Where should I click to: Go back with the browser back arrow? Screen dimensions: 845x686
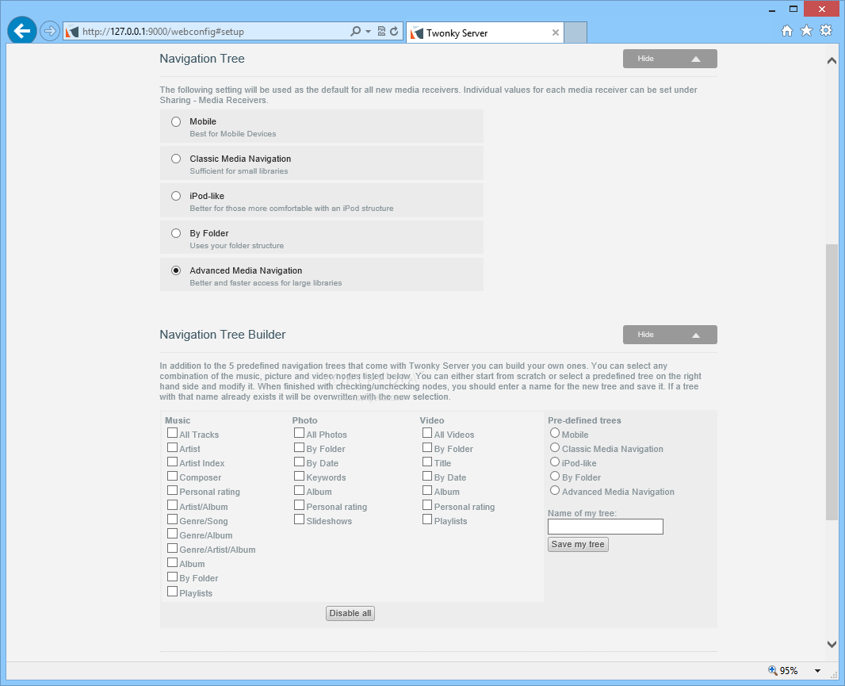click(22, 31)
